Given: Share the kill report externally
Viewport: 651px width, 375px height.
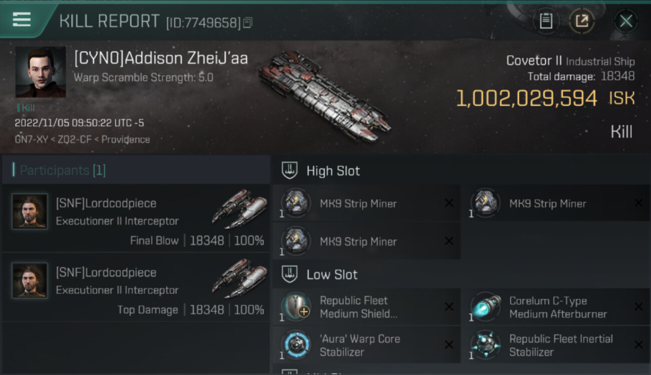Looking at the screenshot, I should pos(581,20).
